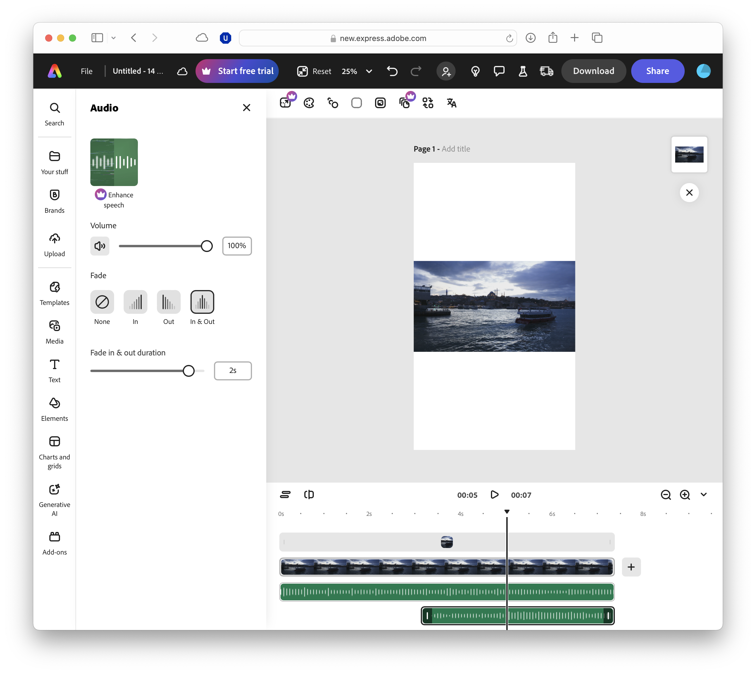Click the framed circle icon in the top toolbar
Image resolution: width=756 pixels, height=674 pixels.
tap(380, 103)
